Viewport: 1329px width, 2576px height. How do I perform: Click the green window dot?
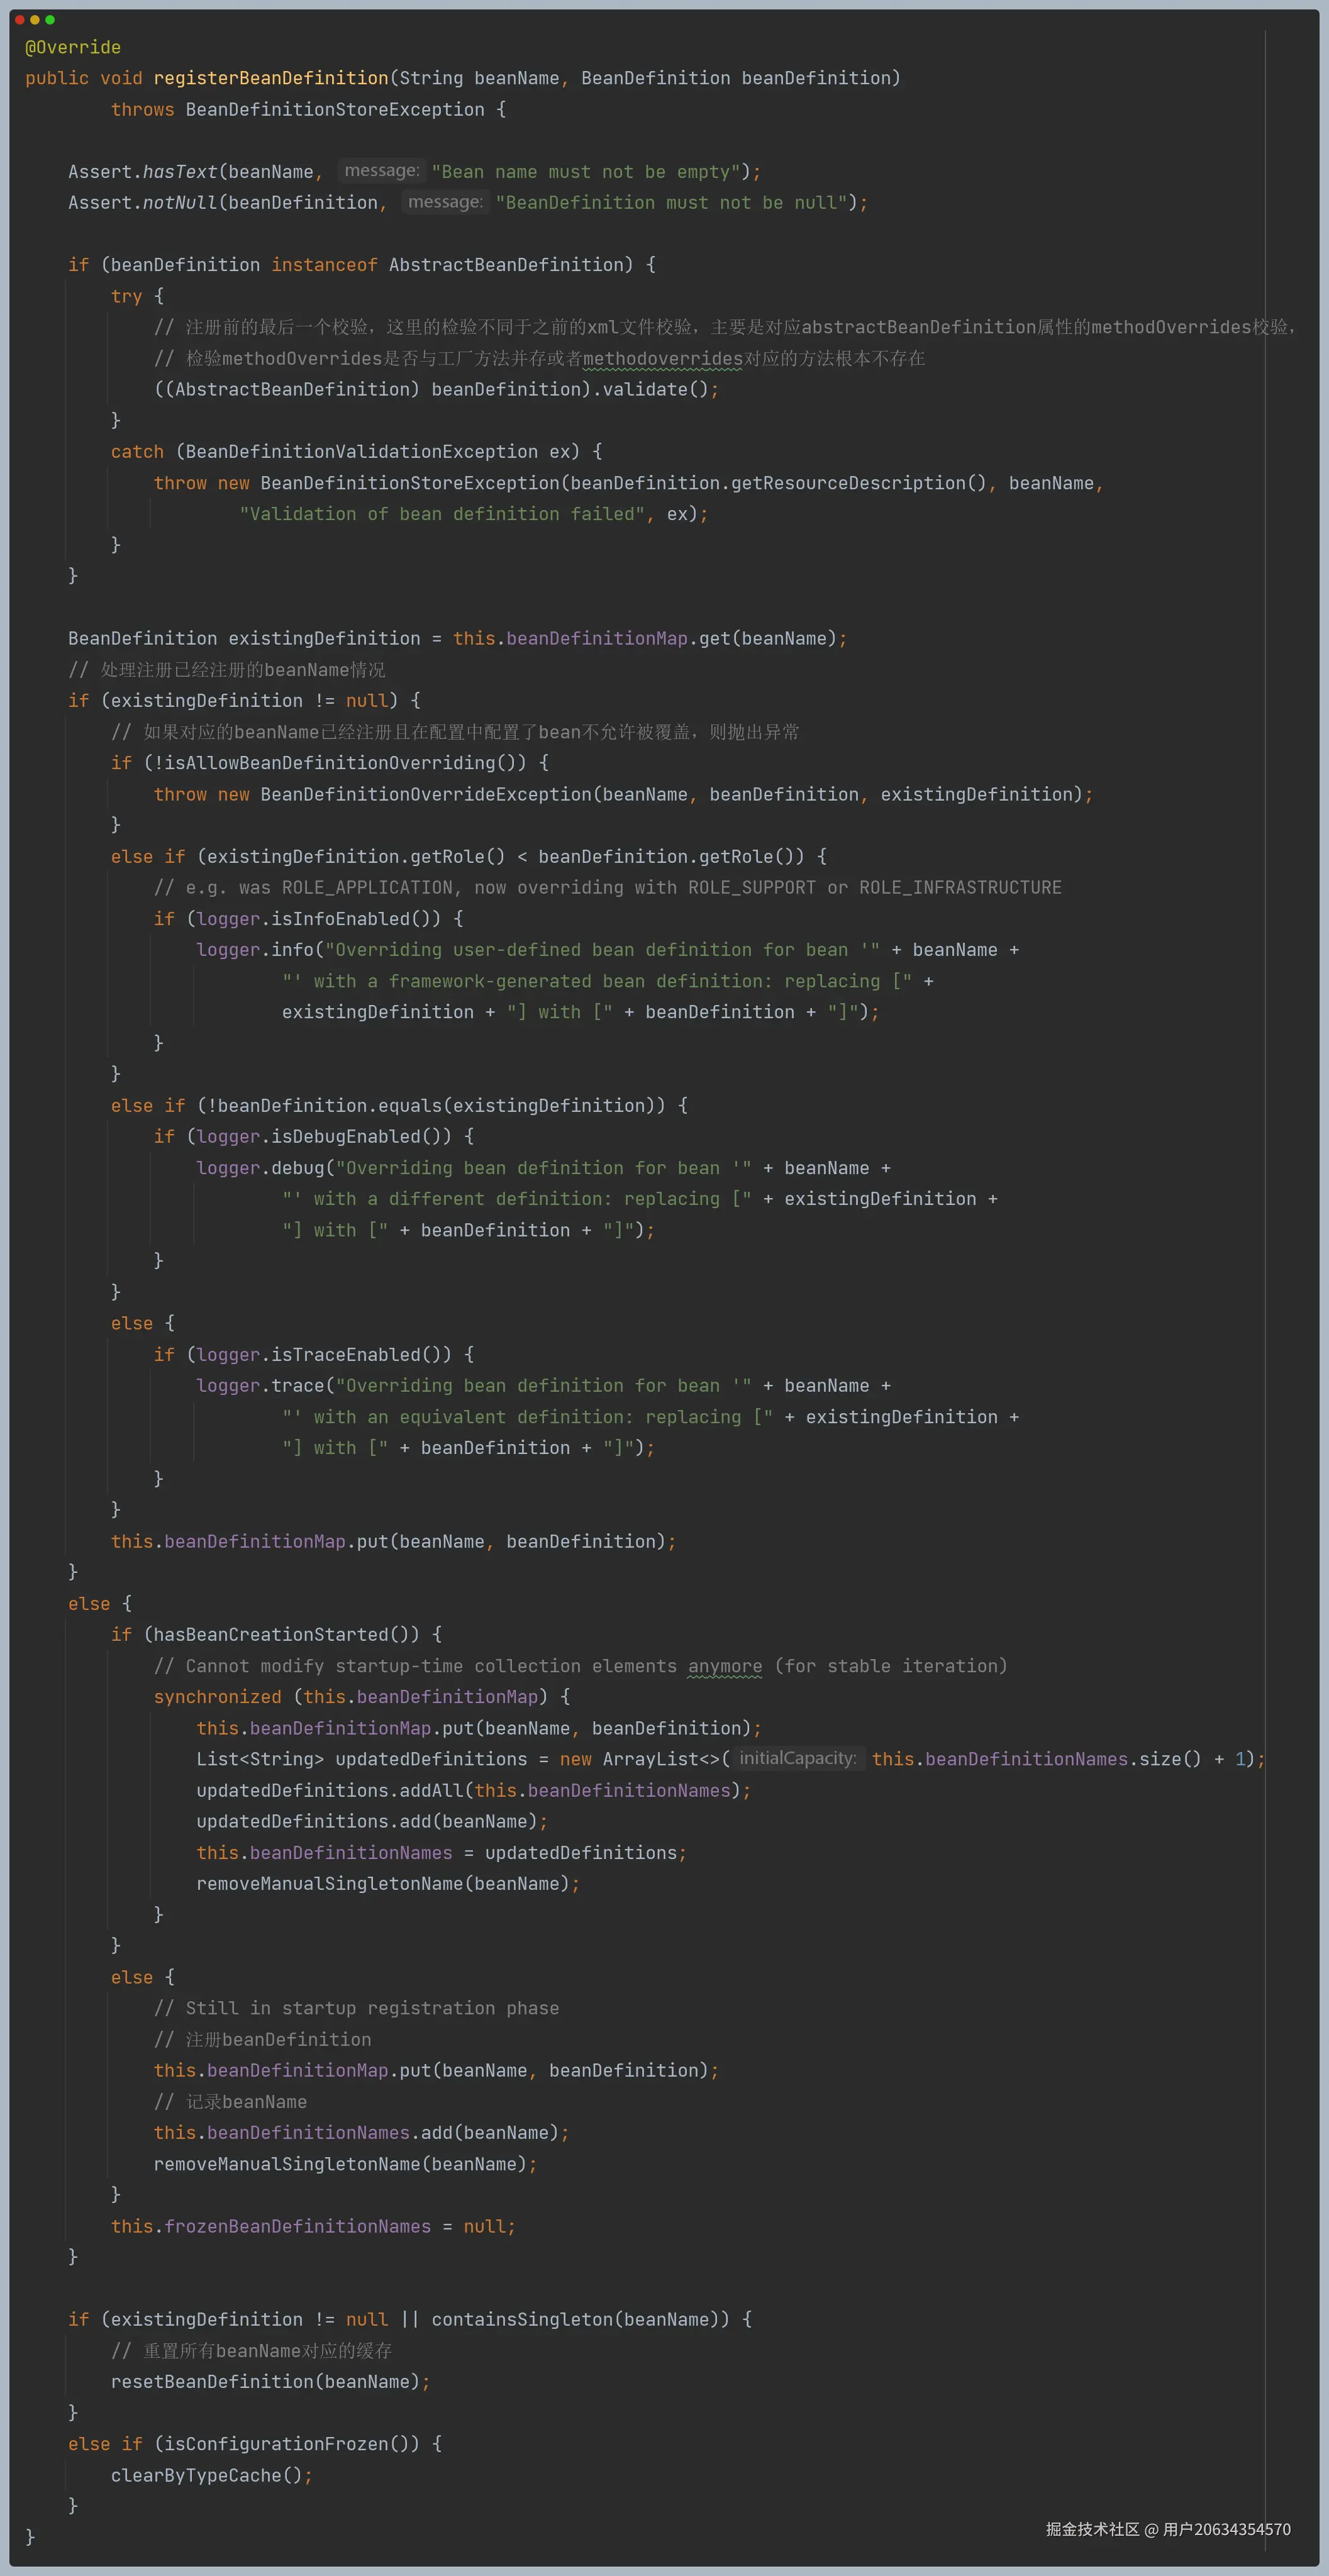click(x=50, y=20)
